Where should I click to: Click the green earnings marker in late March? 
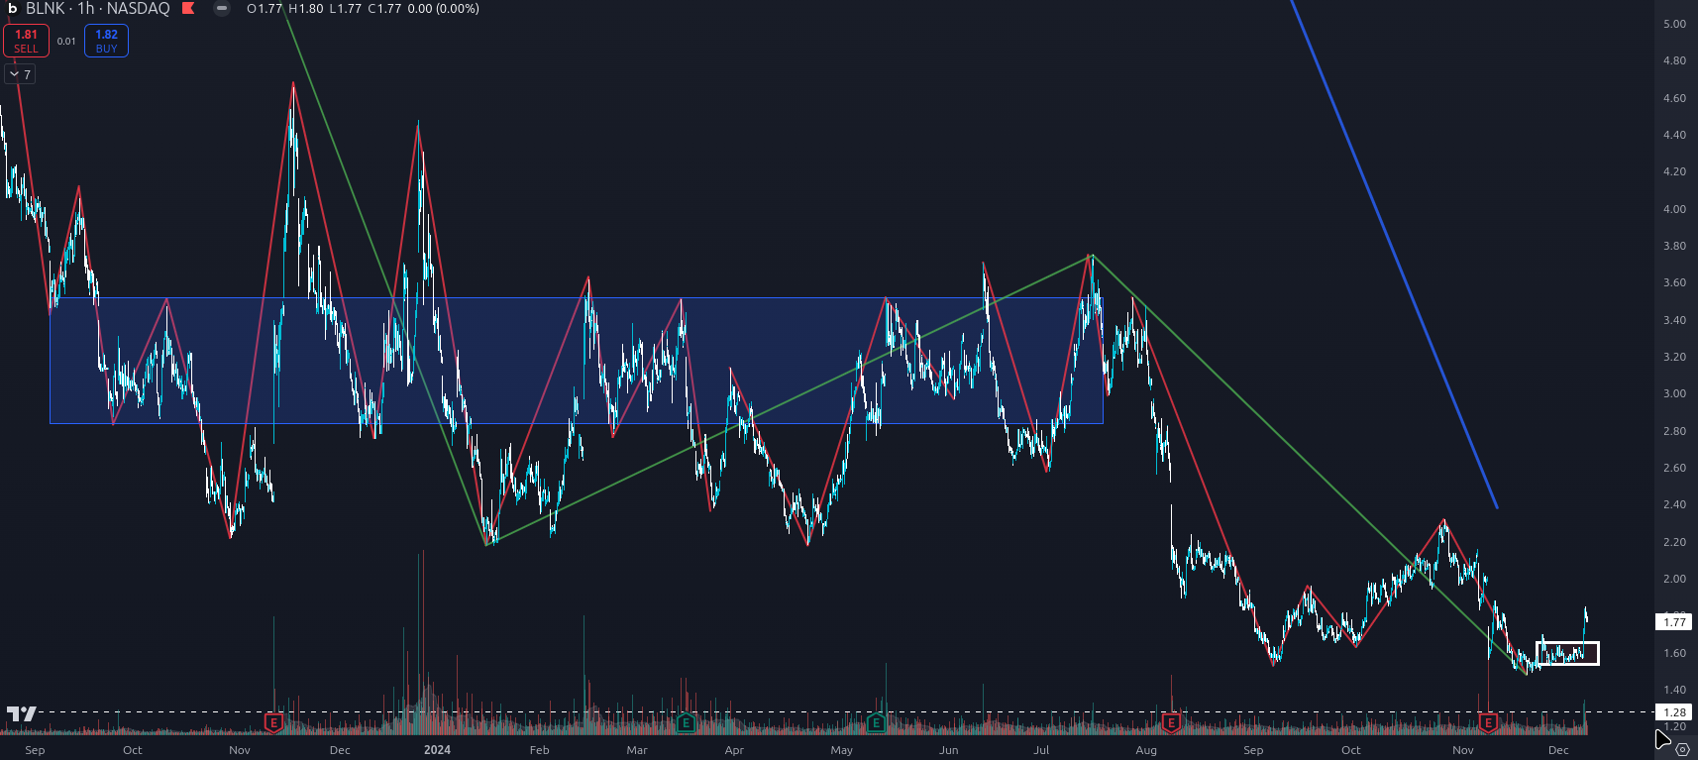pos(685,722)
